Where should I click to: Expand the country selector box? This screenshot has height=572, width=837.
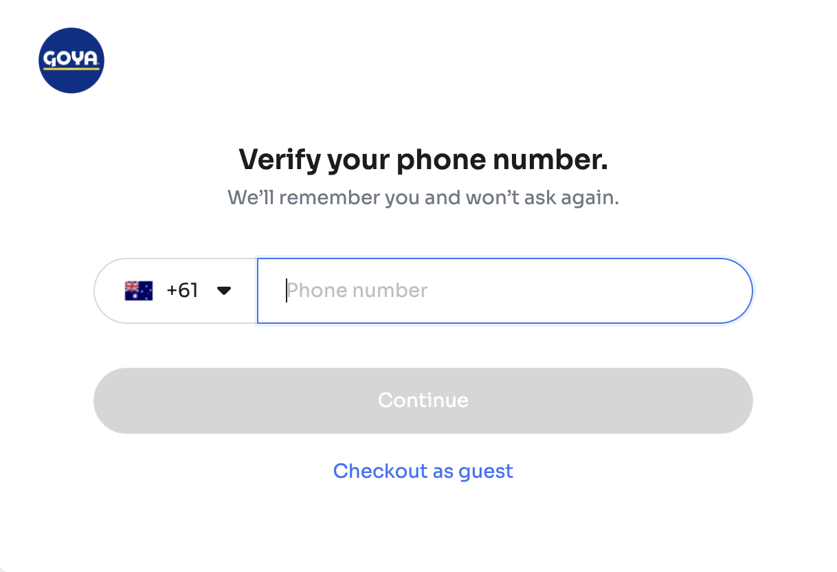coord(176,291)
